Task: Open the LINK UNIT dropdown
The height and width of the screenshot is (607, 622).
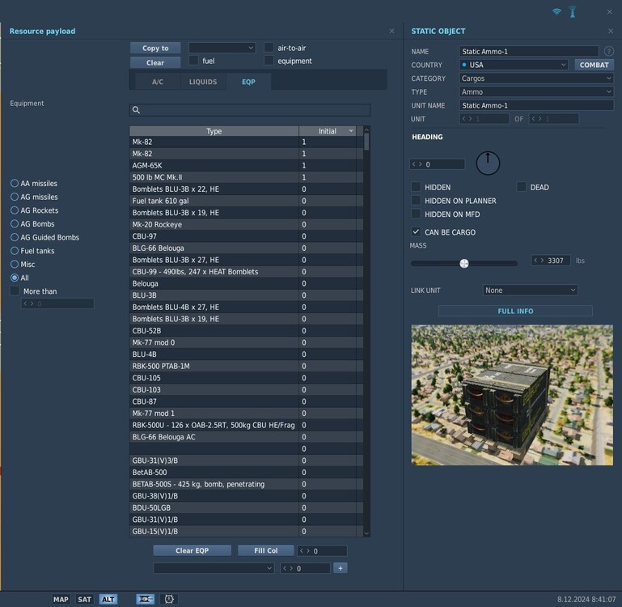Action: (530, 290)
